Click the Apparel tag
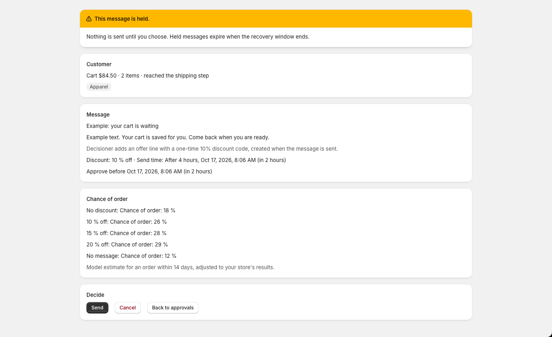 point(99,87)
